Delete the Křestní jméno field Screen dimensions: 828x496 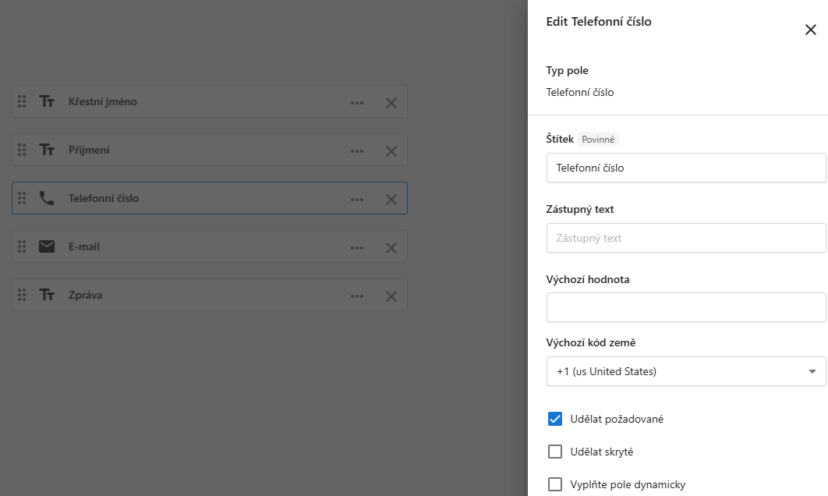point(391,102)
